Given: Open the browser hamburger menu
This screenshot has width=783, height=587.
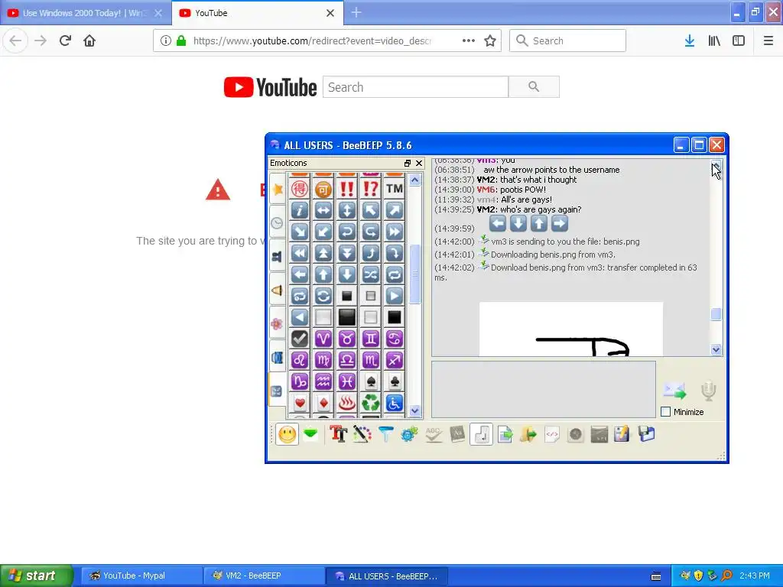Looking at the screenshot, I should point(768,41).
